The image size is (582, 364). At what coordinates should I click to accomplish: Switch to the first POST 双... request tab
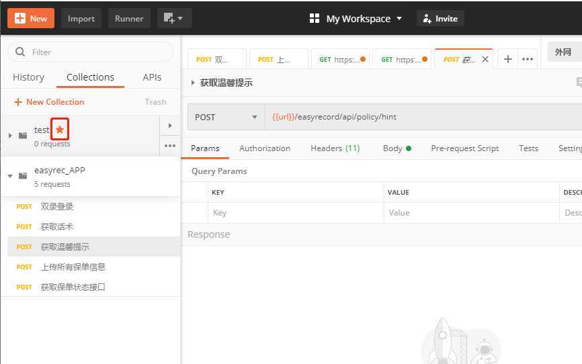point(216,59)
